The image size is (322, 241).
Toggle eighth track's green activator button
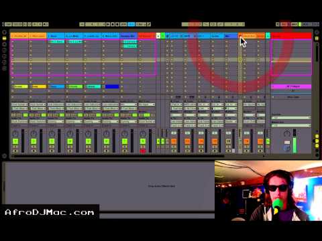pyautogui.click(x=143, y=141)
